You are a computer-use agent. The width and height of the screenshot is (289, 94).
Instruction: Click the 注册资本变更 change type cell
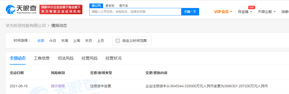point(101,86)
